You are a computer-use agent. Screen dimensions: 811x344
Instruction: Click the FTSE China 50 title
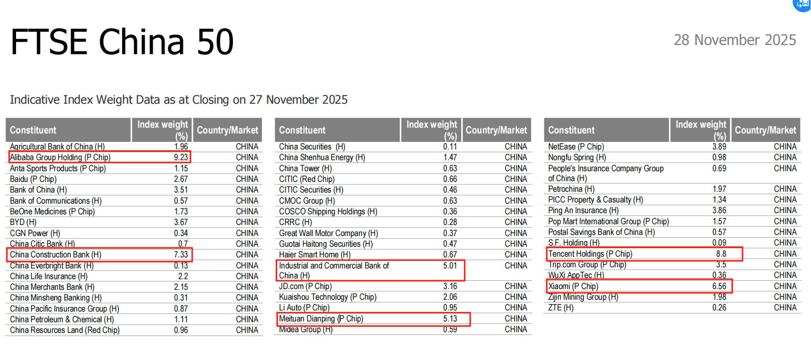click(122, 42)
